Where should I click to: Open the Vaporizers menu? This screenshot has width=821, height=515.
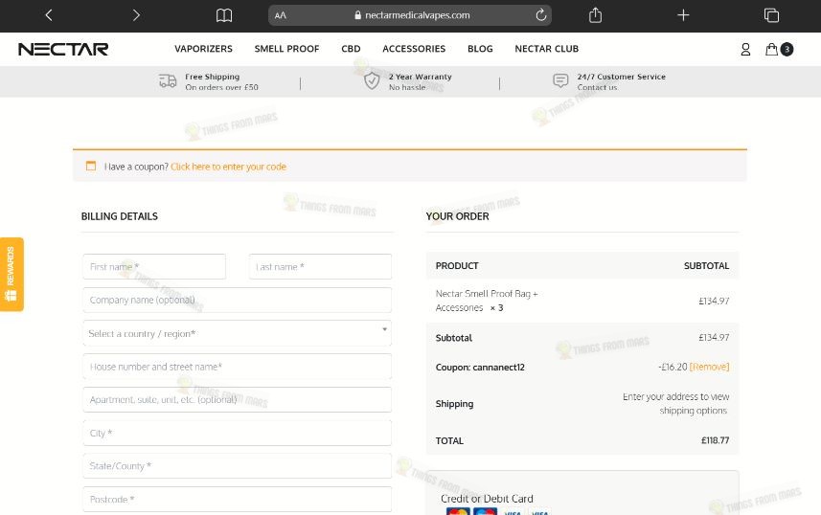tap(204, 49)
